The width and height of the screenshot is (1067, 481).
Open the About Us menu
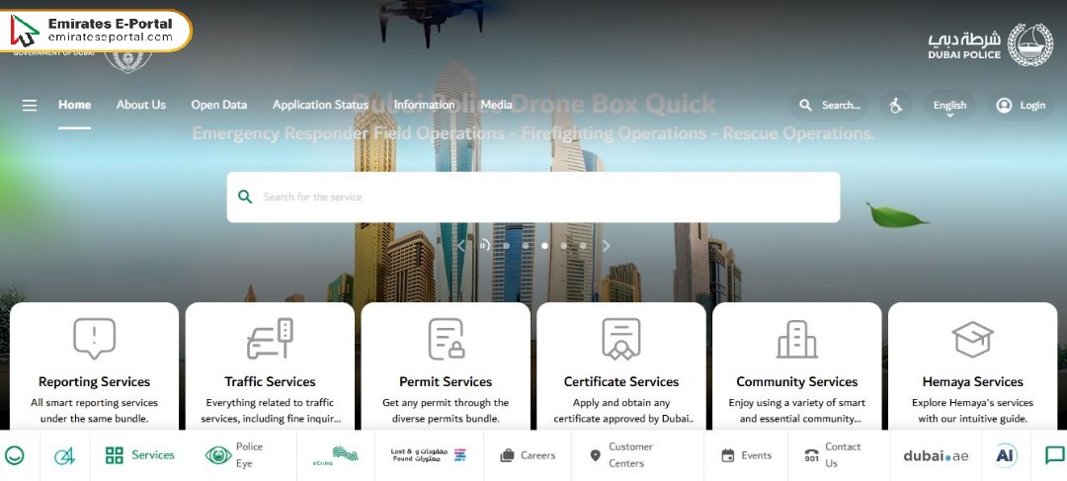[x=141, y=105]
